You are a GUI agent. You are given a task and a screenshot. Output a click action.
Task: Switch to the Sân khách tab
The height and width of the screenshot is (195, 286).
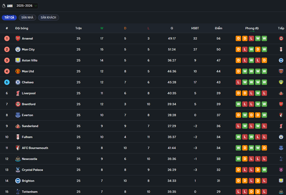coord(48,17)
